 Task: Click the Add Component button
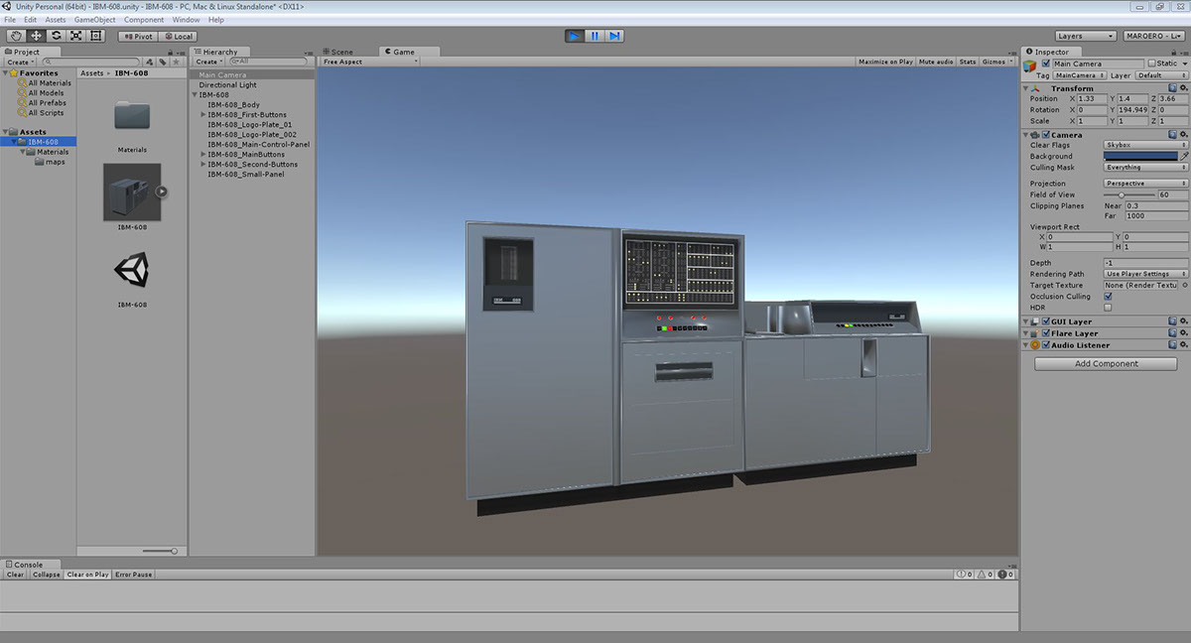(x=1107, y=364)
